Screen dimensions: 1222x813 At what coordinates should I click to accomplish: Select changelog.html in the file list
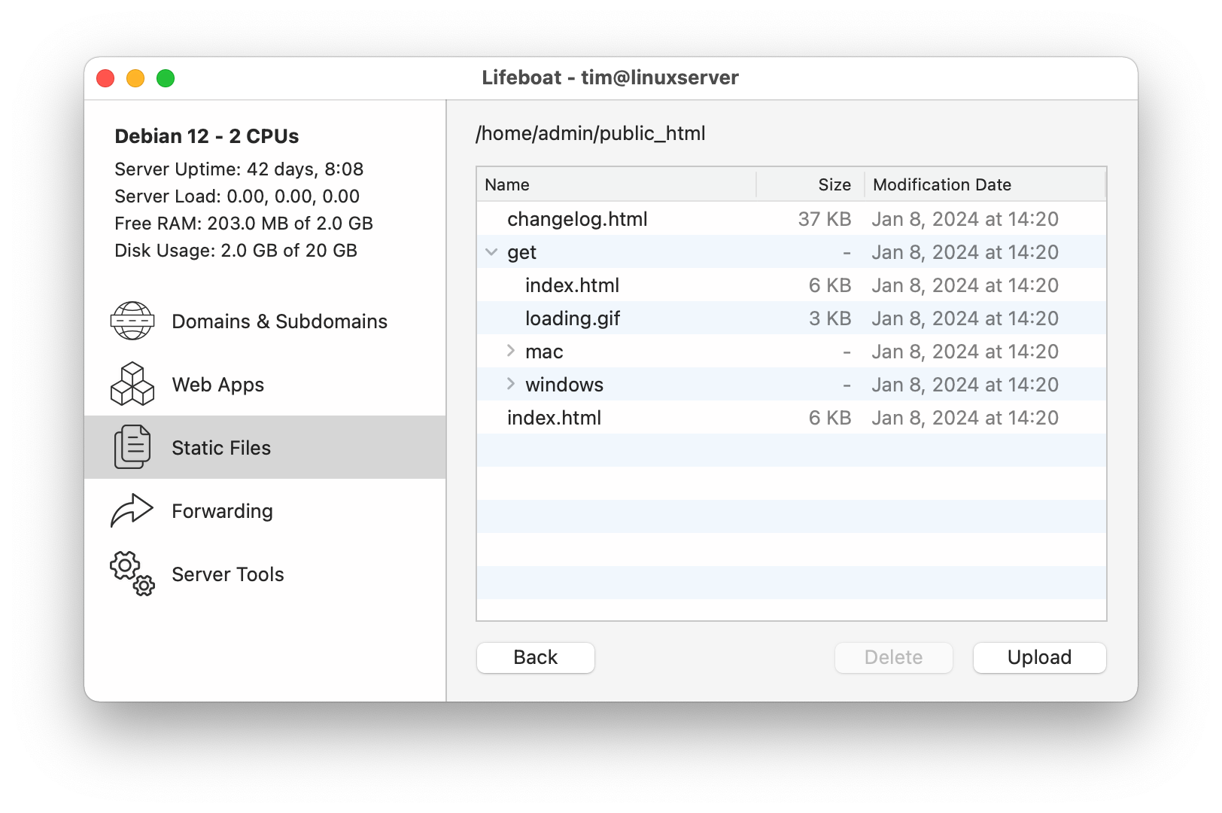click(577, 219)
